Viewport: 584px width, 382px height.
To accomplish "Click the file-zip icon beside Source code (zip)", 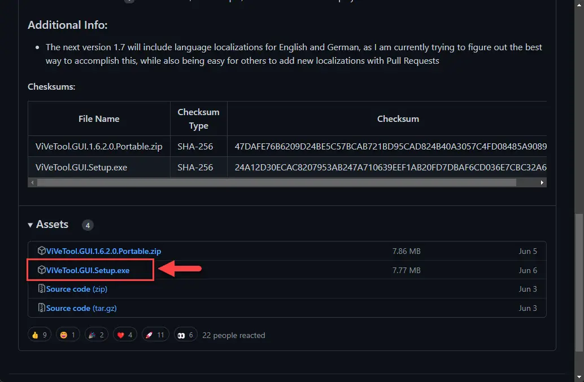I will click(41, 289).
